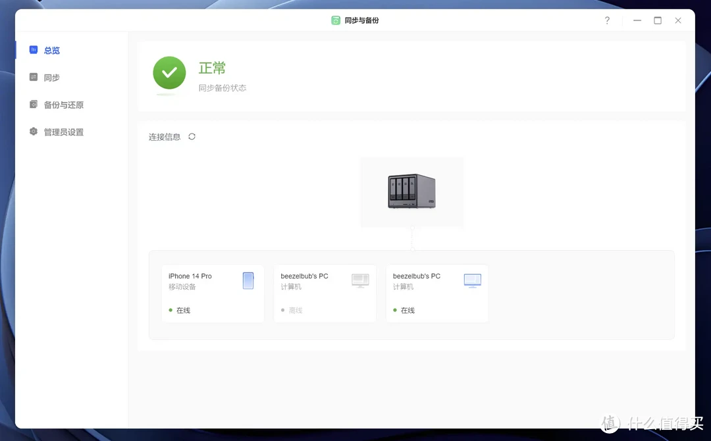Refresh 连接信息 with the circular arrow icon
Screen dimensions: 711x441
click(191, 136)
